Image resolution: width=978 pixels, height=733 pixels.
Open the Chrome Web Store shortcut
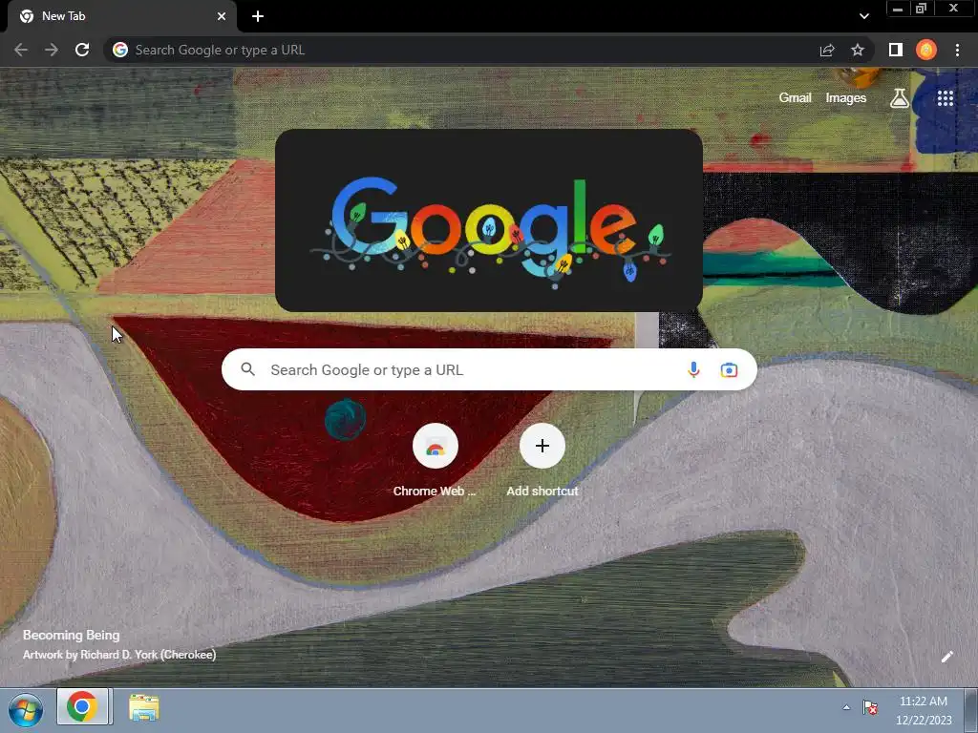point(435,460)
